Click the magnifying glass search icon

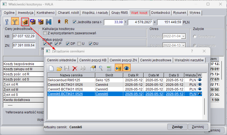(101, 68)
